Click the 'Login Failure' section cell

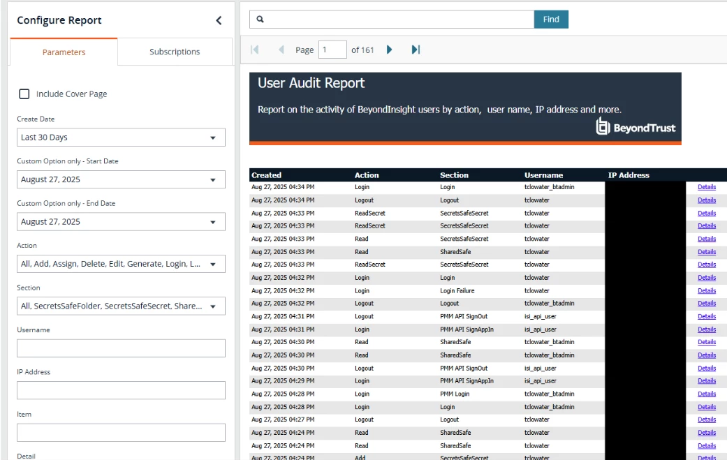(x=457, y=291)
